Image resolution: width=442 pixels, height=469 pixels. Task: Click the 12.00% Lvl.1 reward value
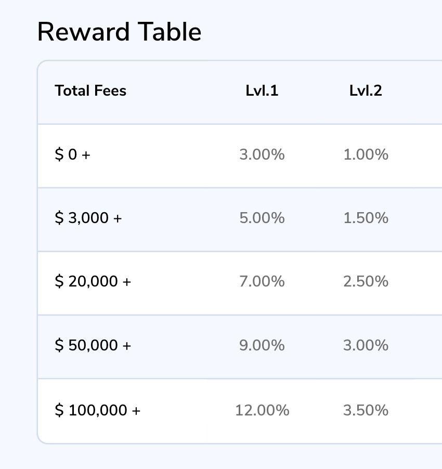pos(262,410)
